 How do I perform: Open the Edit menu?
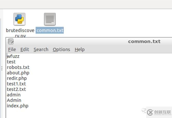click(25, 49)
